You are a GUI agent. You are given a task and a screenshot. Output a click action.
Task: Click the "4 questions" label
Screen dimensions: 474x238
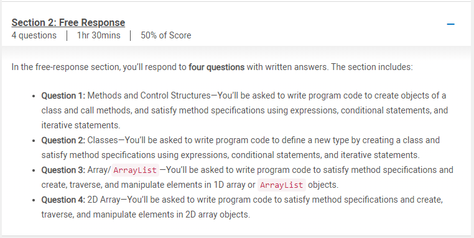point(34,35)
